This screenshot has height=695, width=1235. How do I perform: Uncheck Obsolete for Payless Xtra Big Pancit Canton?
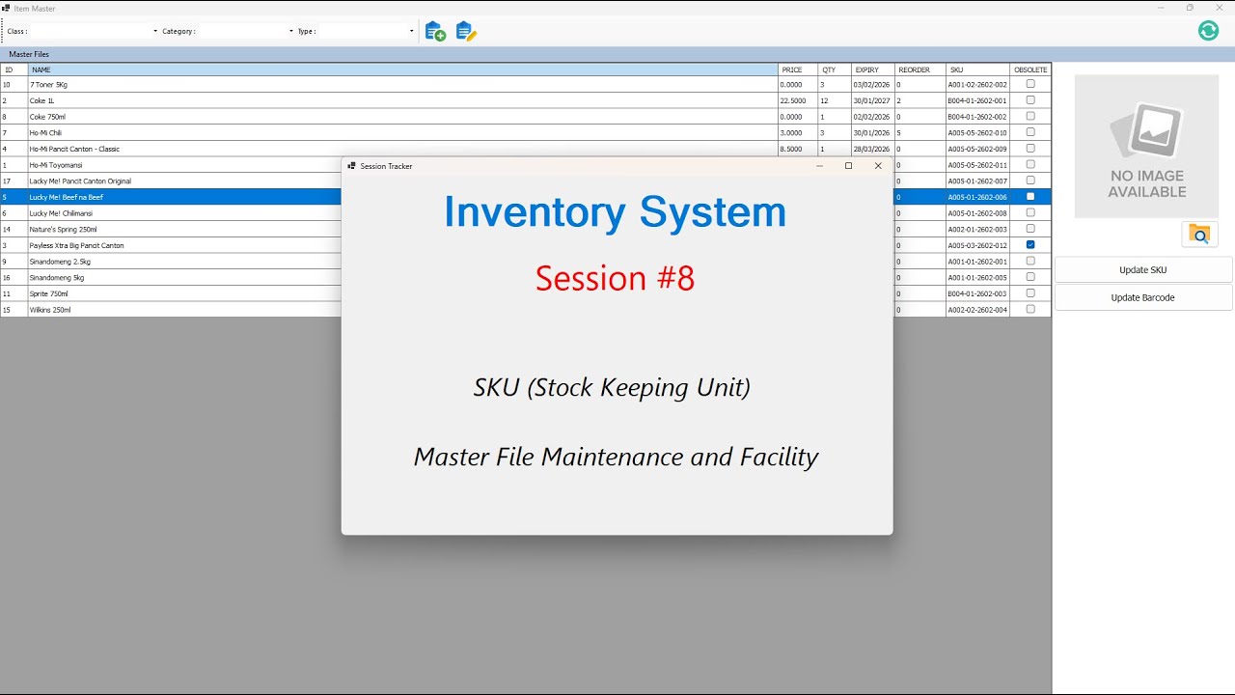(x=1030, y=245)
